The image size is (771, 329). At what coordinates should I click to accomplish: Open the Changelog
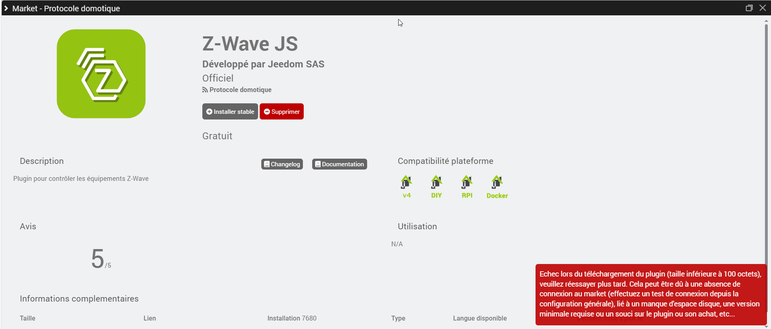[282, 164]
